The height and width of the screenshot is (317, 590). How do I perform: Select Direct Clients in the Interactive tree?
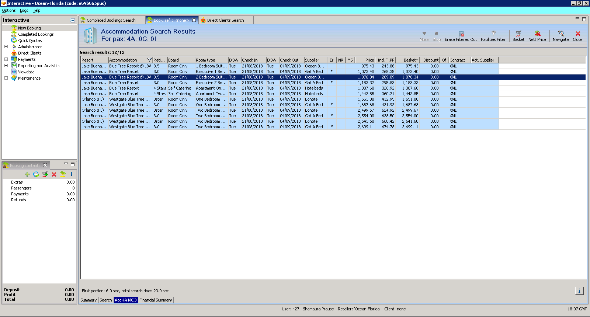(30, 53)
